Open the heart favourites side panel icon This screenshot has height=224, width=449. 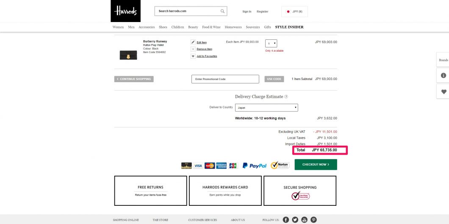pyautogui.click(x=443, y=92)
